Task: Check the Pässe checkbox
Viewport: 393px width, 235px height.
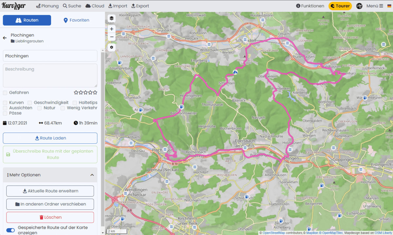Action: (x=5, y=113)
